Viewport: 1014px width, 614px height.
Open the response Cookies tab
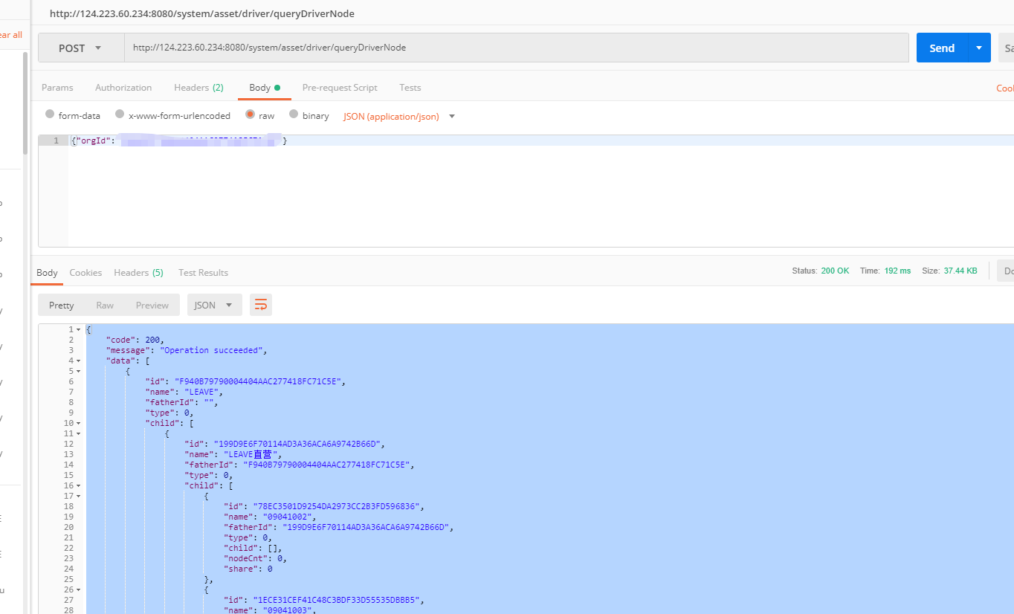(85, 273)
